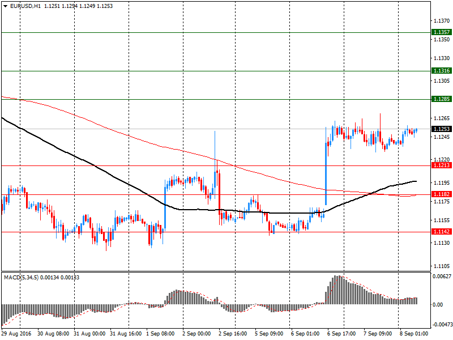Select the 1.1265 price scale value
The image size is (453, 340).
(442, 118)
